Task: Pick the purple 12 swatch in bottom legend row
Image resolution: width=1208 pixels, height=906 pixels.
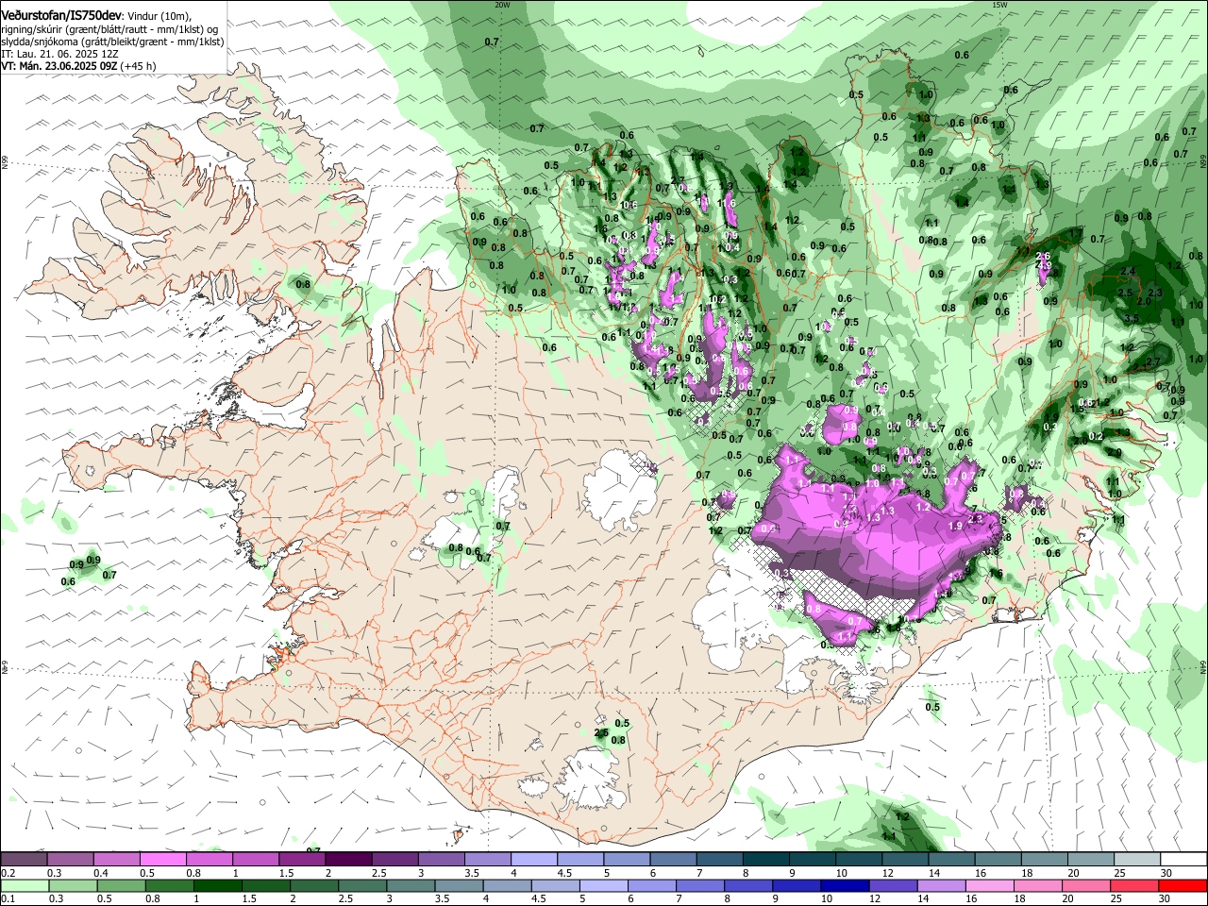Action: 893,885
